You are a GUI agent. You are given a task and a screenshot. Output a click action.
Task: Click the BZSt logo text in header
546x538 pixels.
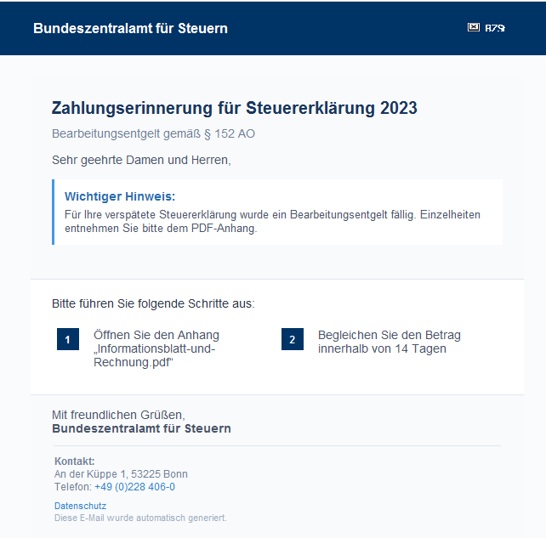pyautogui.click(x=495, y=28)
